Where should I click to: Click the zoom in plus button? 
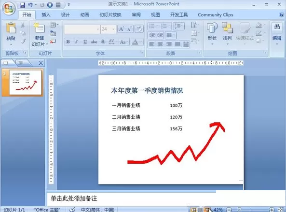(272, 210)
